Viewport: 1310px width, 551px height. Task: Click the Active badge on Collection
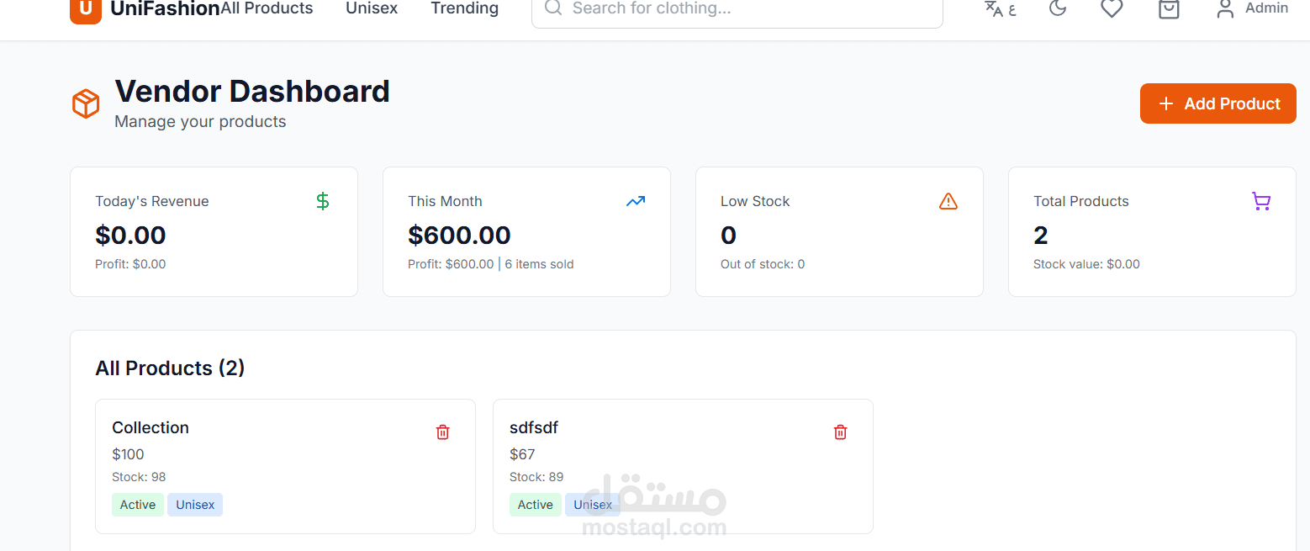tap(138, 505)
